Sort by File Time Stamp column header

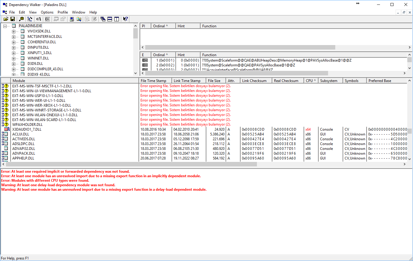(155, 80)
